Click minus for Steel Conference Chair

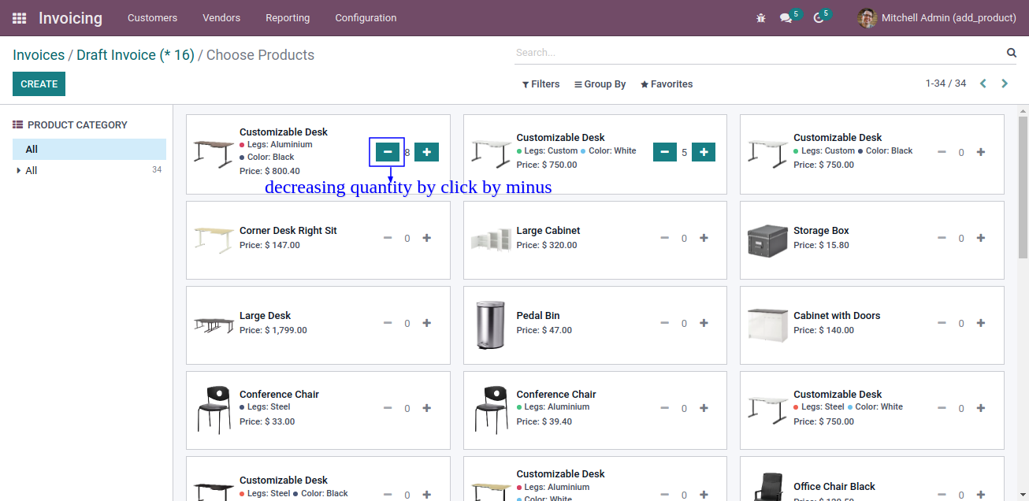pos(388,408)
